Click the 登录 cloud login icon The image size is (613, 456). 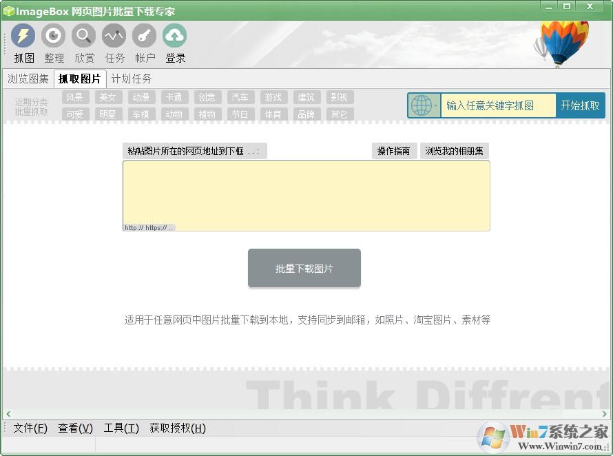(175, 36)
